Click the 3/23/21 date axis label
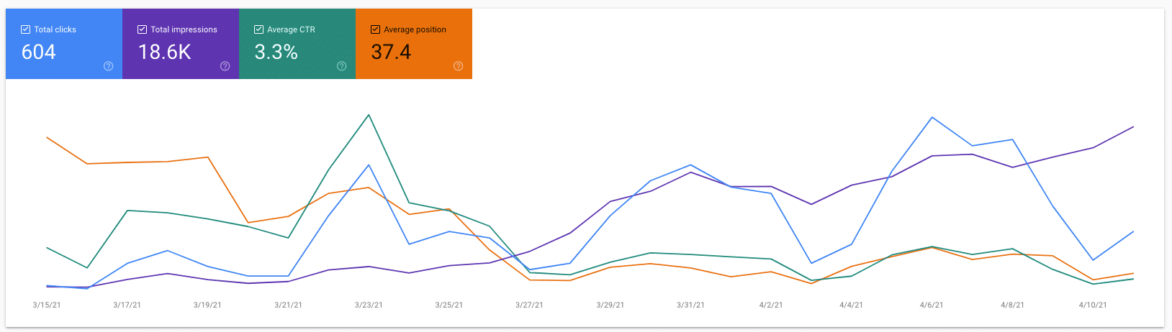Image resolution: width=1172 pixels, height=332 pixels. [x=369, y=305]
